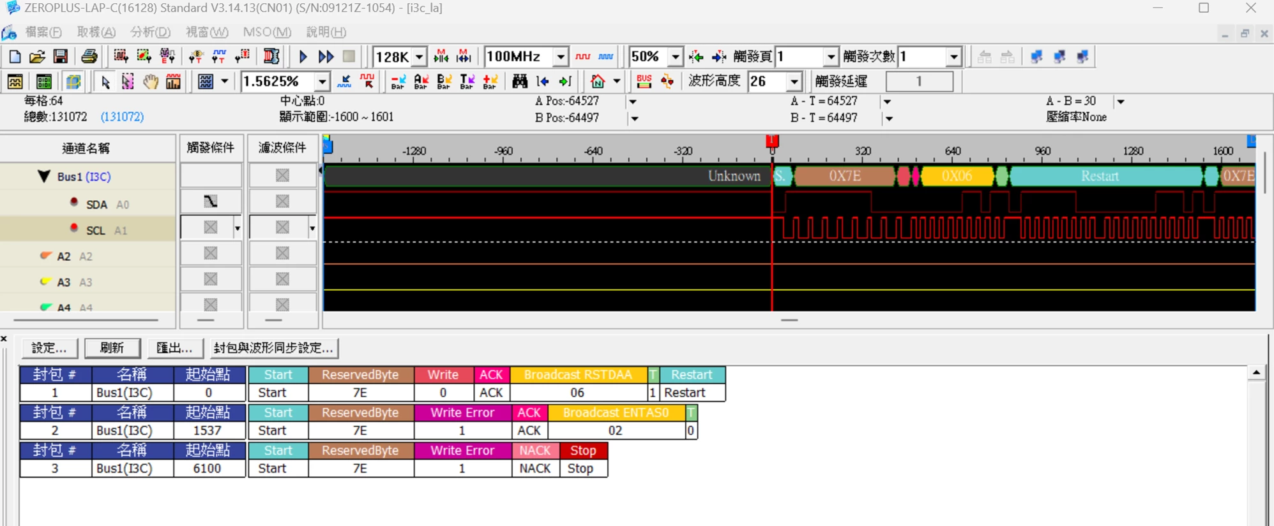1274x526 pixels.
Task: Open the A - B = 30 dropdown arrow
Action: 1120,101
